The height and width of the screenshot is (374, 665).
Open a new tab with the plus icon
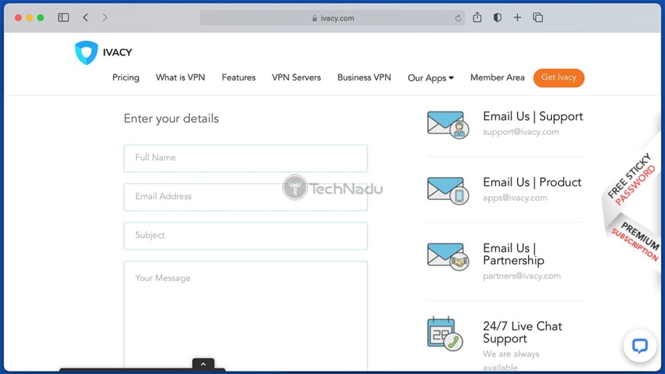pyautogui.click(x=517, y=18)
